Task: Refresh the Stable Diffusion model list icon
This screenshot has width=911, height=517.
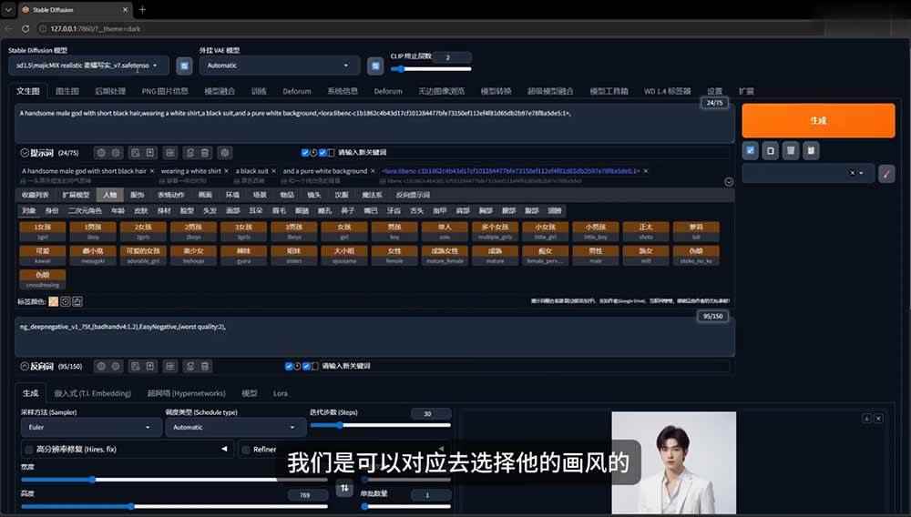Action: 184,66
